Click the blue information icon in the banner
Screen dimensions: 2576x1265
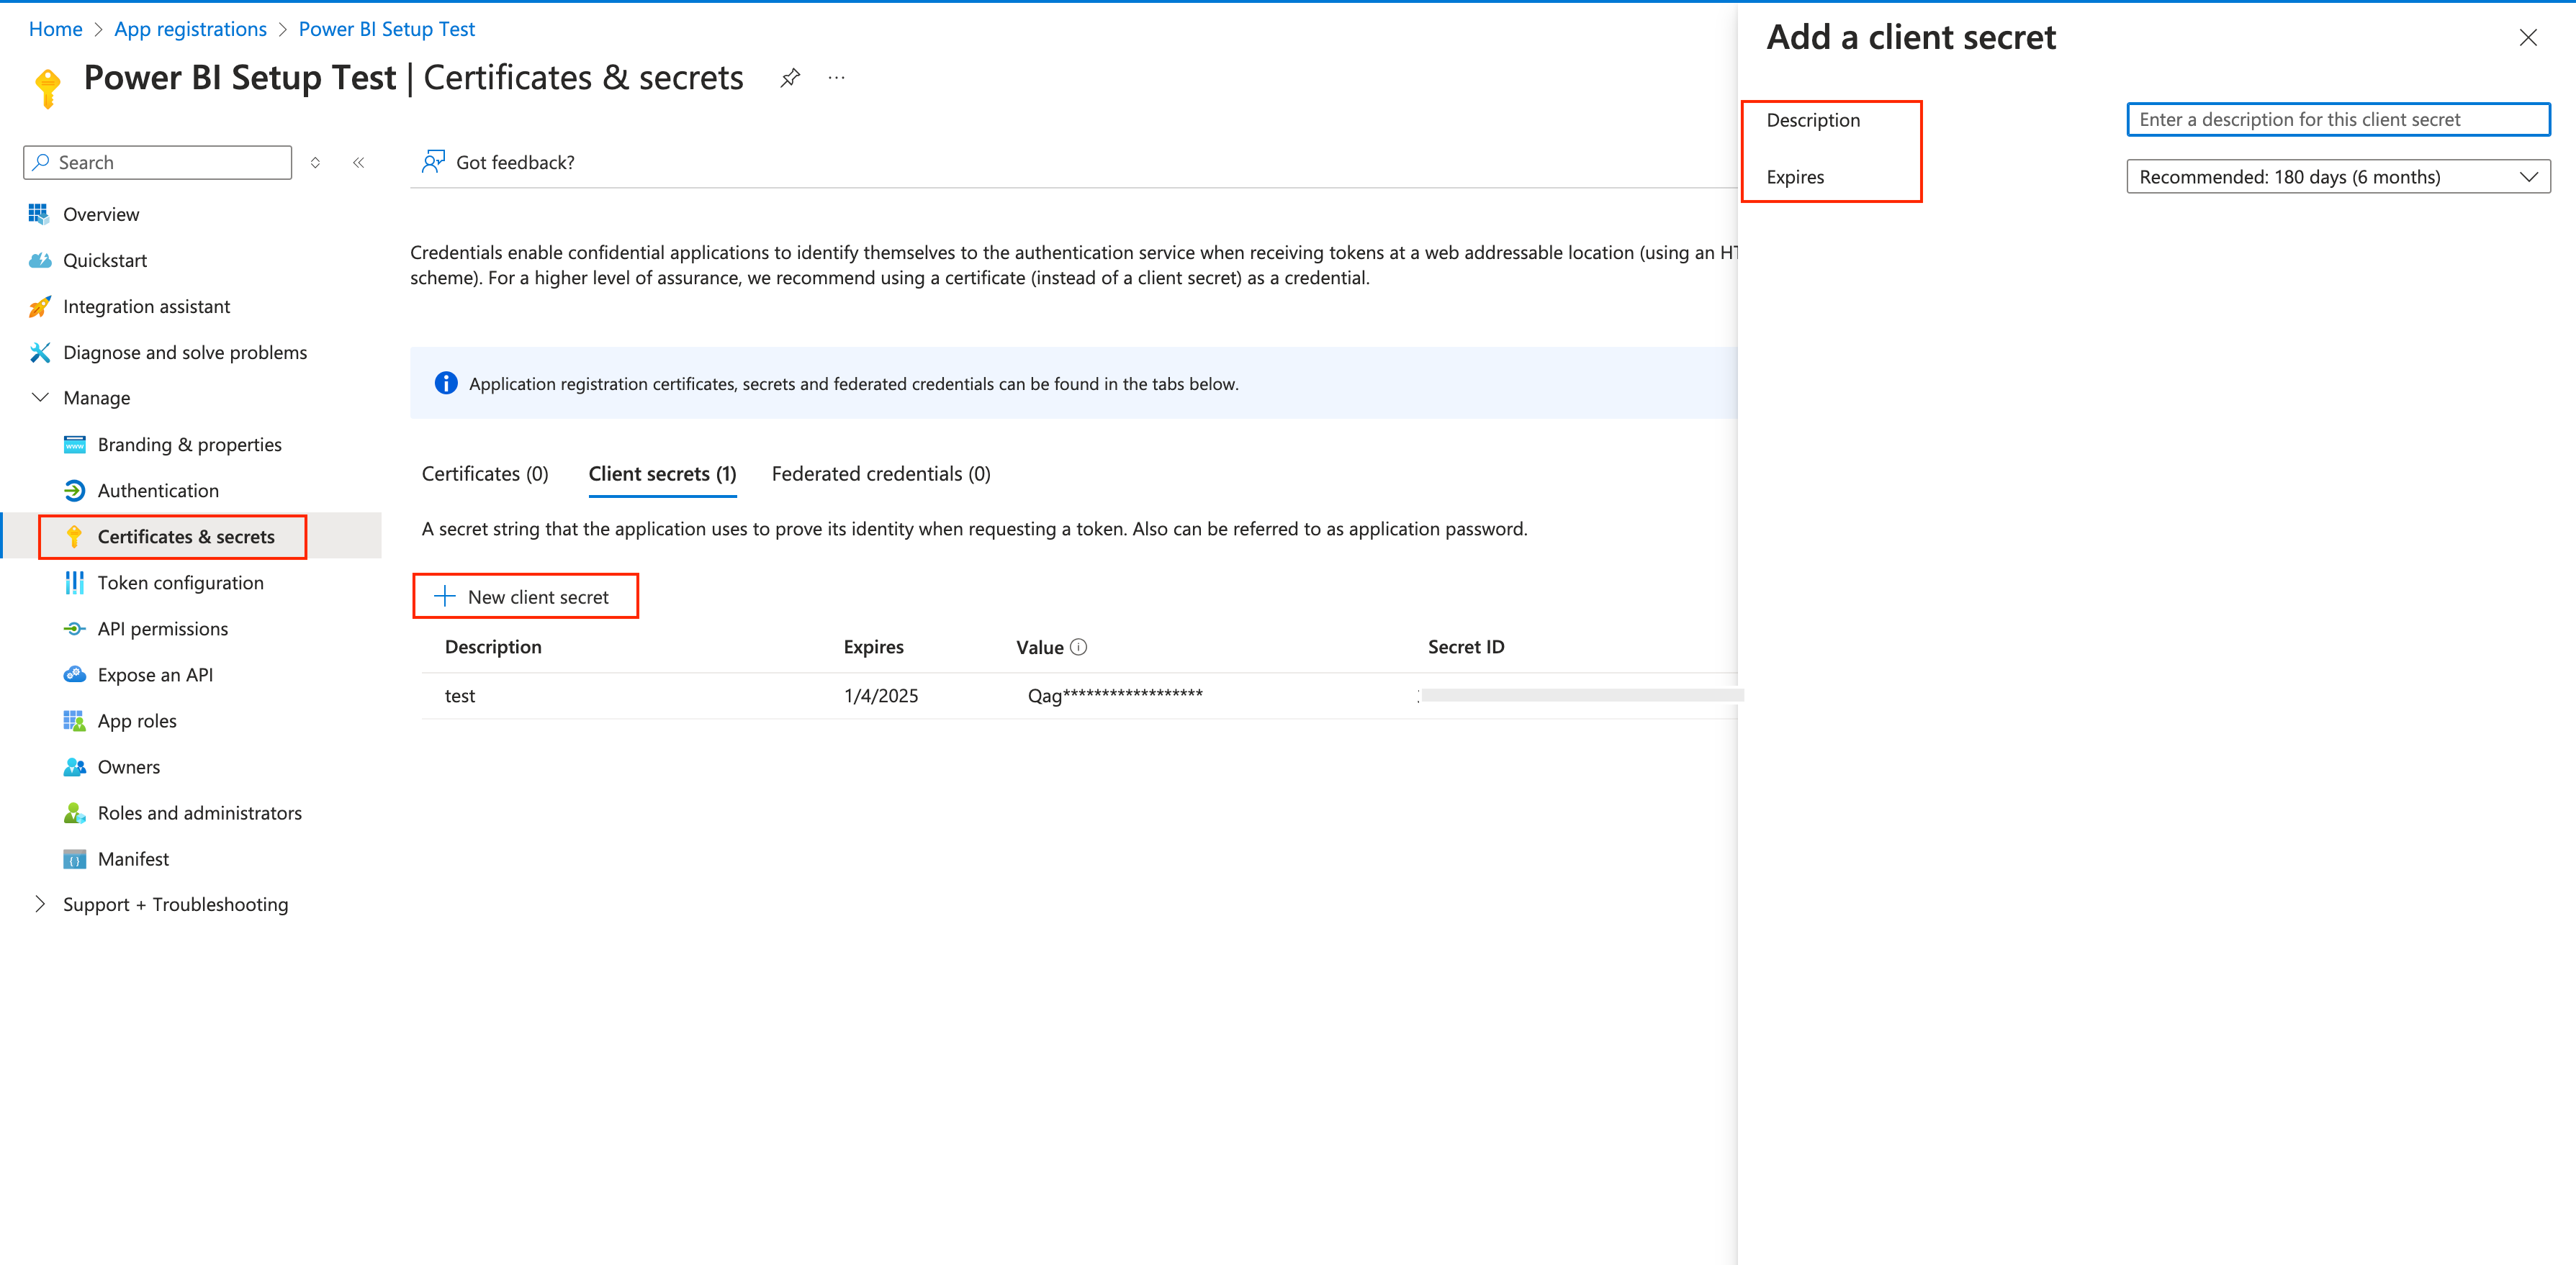(446, 384)
